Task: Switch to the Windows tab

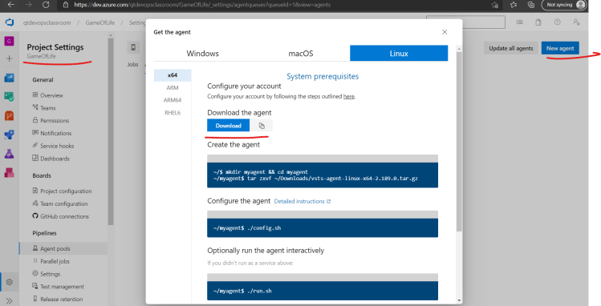Action: 202,53
